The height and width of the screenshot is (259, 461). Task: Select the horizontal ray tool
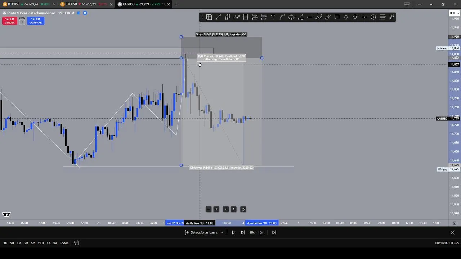[x=309, y=17]
